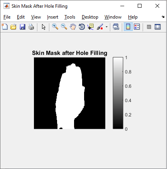Toggle the Insert Colorbar button
Viewport: 167px width, 169px height.
click(128, 27)
